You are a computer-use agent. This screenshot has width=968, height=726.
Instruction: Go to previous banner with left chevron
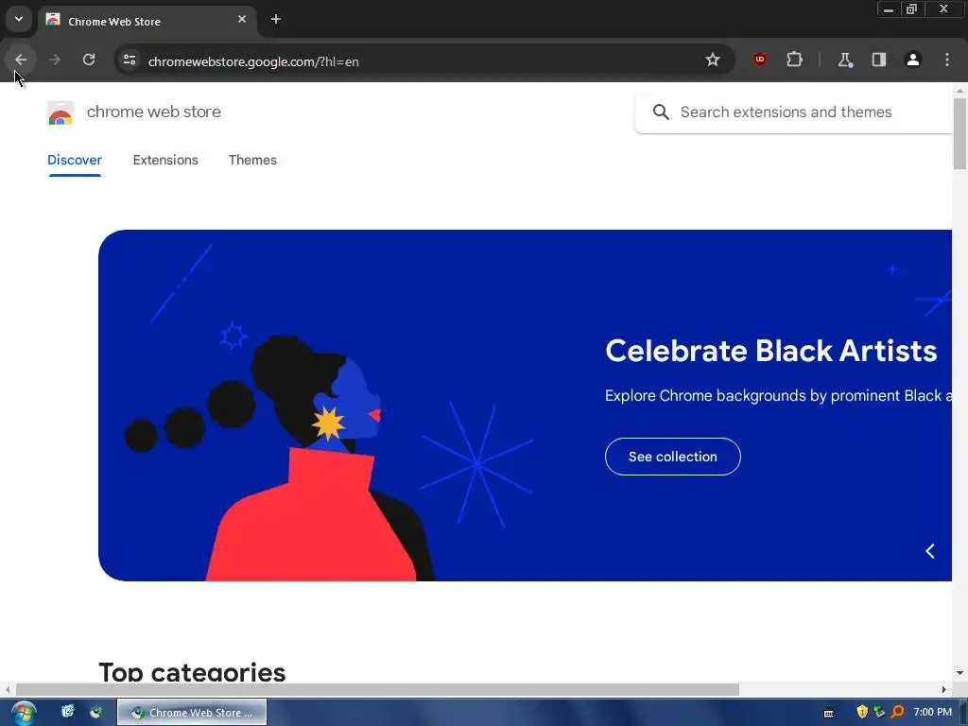(930, 551)
